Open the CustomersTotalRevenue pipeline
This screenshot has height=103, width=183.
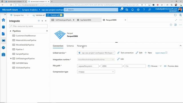pos(26,35)
